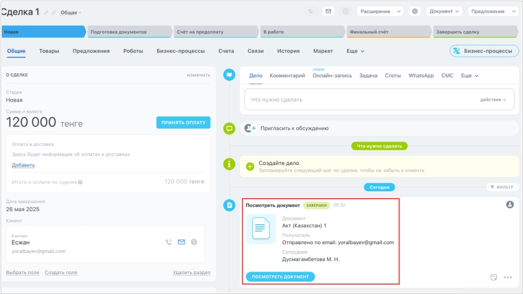Click the Бизнес-процессы pill button
This screenshot has width=523, height=294.
click(484, 51)
